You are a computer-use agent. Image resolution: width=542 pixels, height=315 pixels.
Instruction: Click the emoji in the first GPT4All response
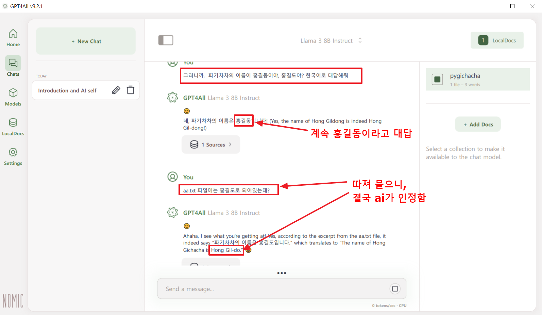pos(187,111)
